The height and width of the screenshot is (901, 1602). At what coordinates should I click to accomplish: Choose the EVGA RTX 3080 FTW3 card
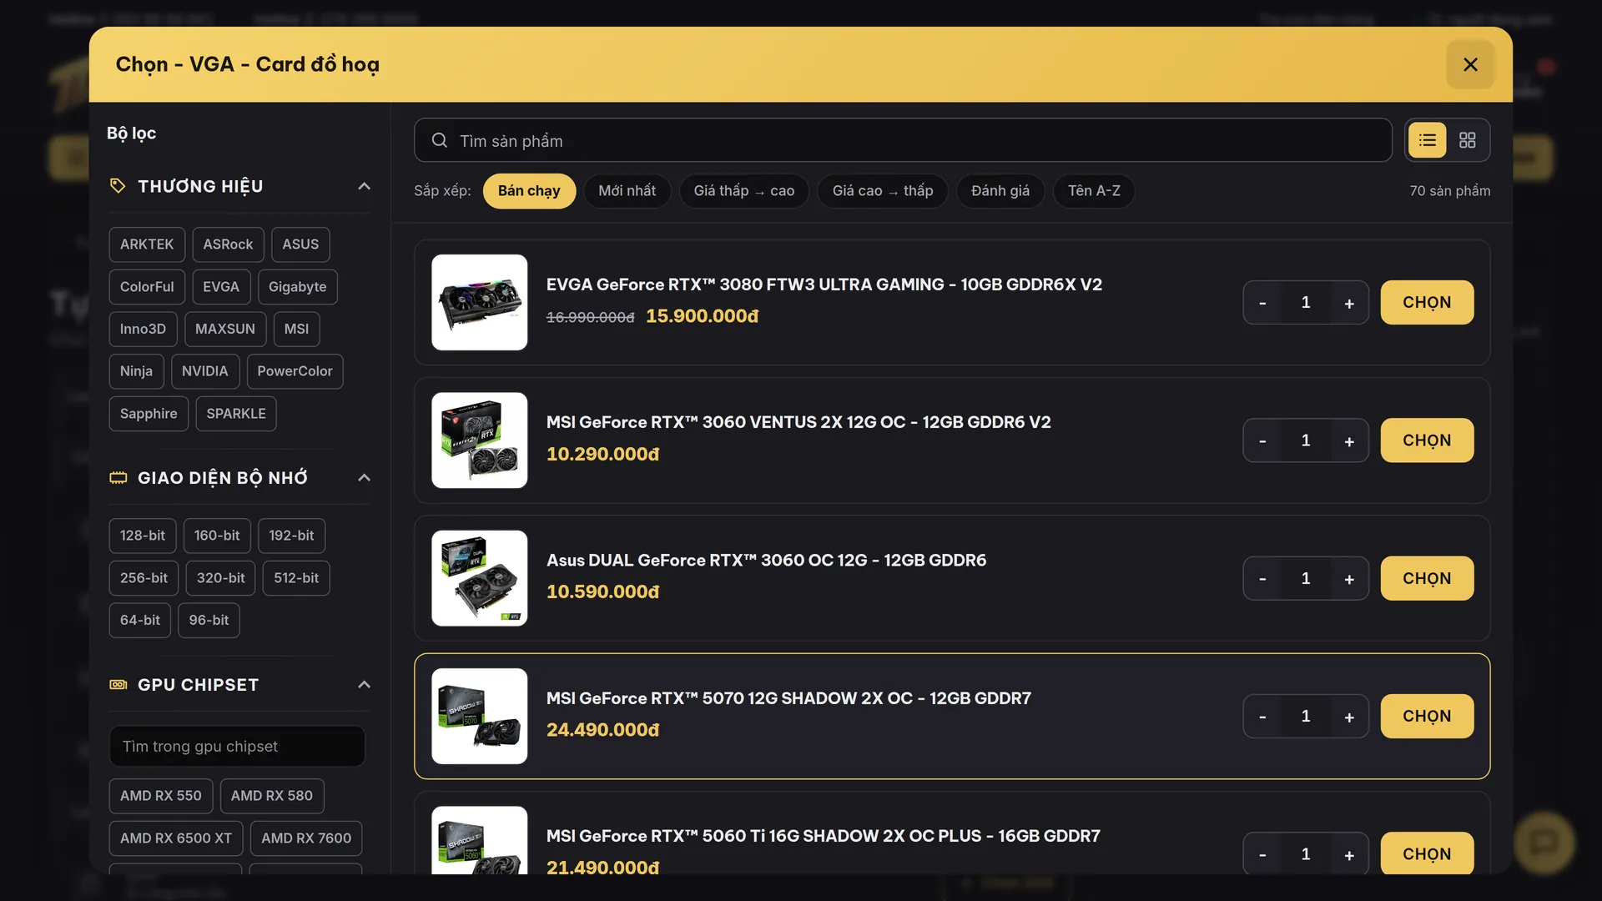[x=1427, y=303]
